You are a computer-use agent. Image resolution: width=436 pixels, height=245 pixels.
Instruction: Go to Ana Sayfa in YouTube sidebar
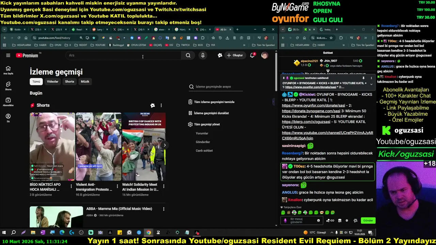click(8, 70)
